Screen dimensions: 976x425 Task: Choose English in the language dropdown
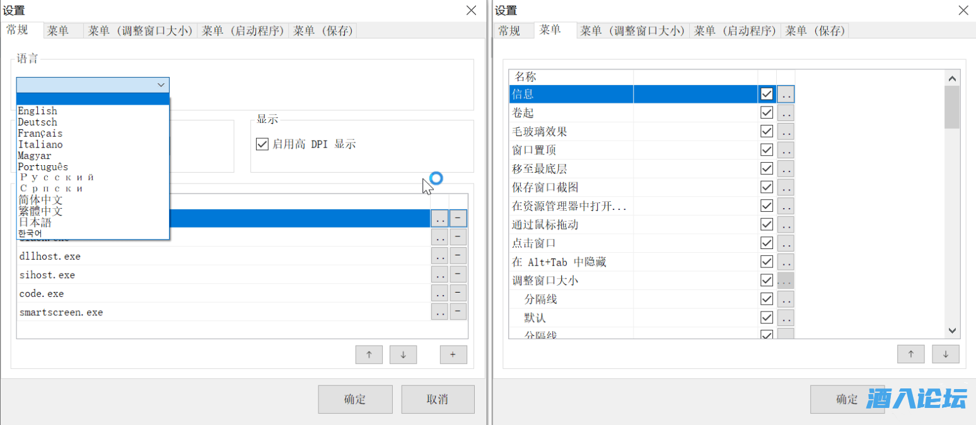click(x=37, y=111)
